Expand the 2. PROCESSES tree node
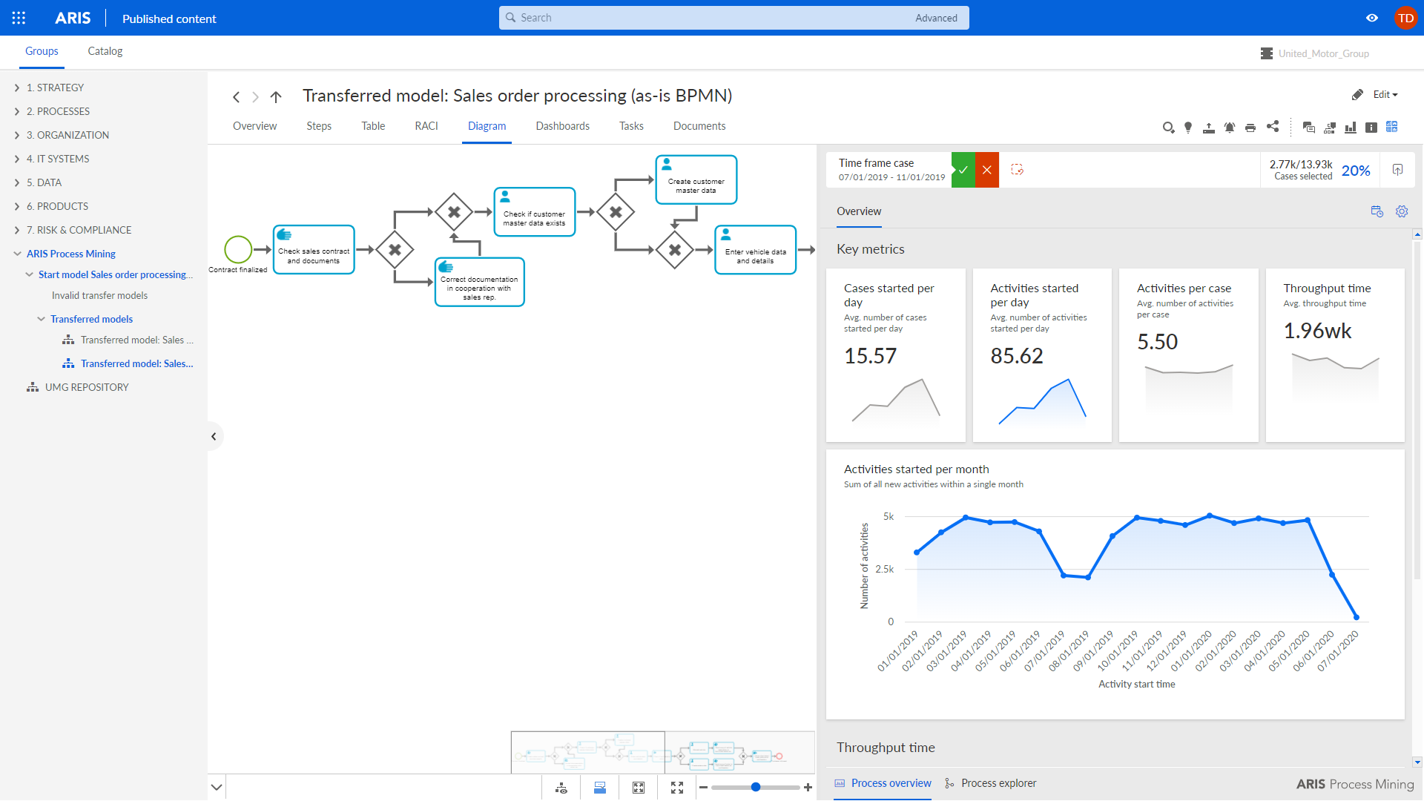 point(17,111)
